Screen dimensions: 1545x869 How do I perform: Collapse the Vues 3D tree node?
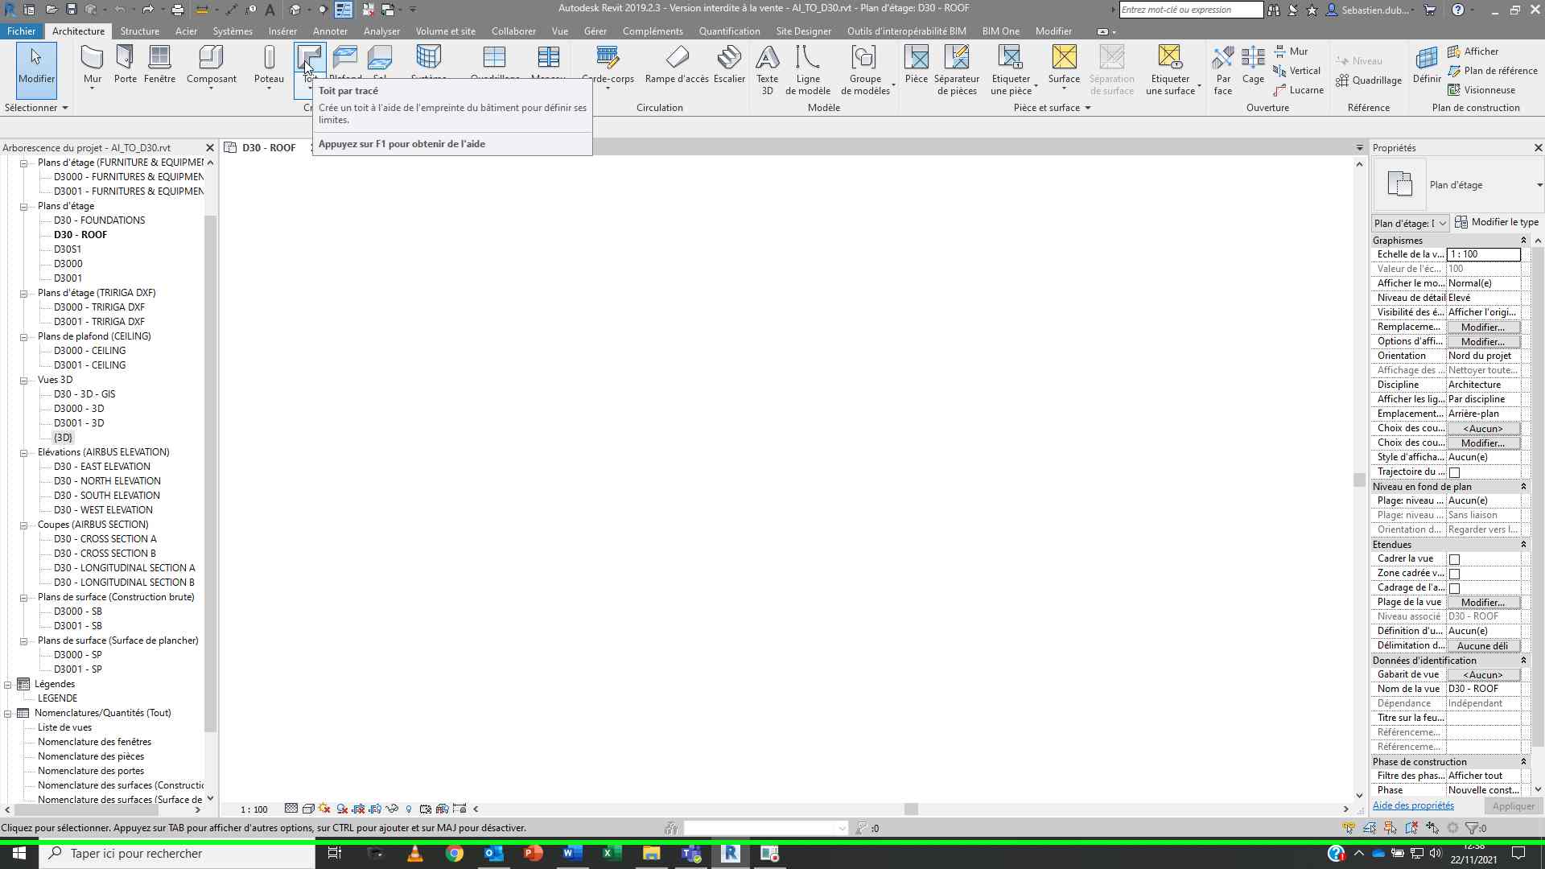click(23, 380)
